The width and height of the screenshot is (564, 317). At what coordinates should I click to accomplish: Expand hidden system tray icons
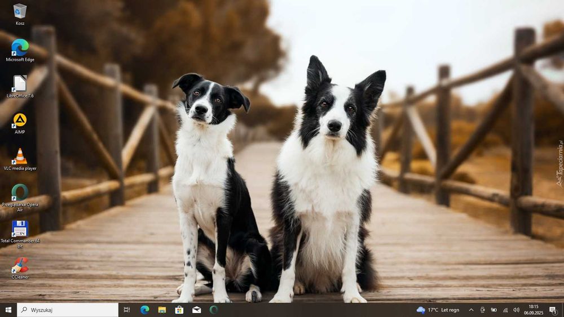tap(471, 310)
